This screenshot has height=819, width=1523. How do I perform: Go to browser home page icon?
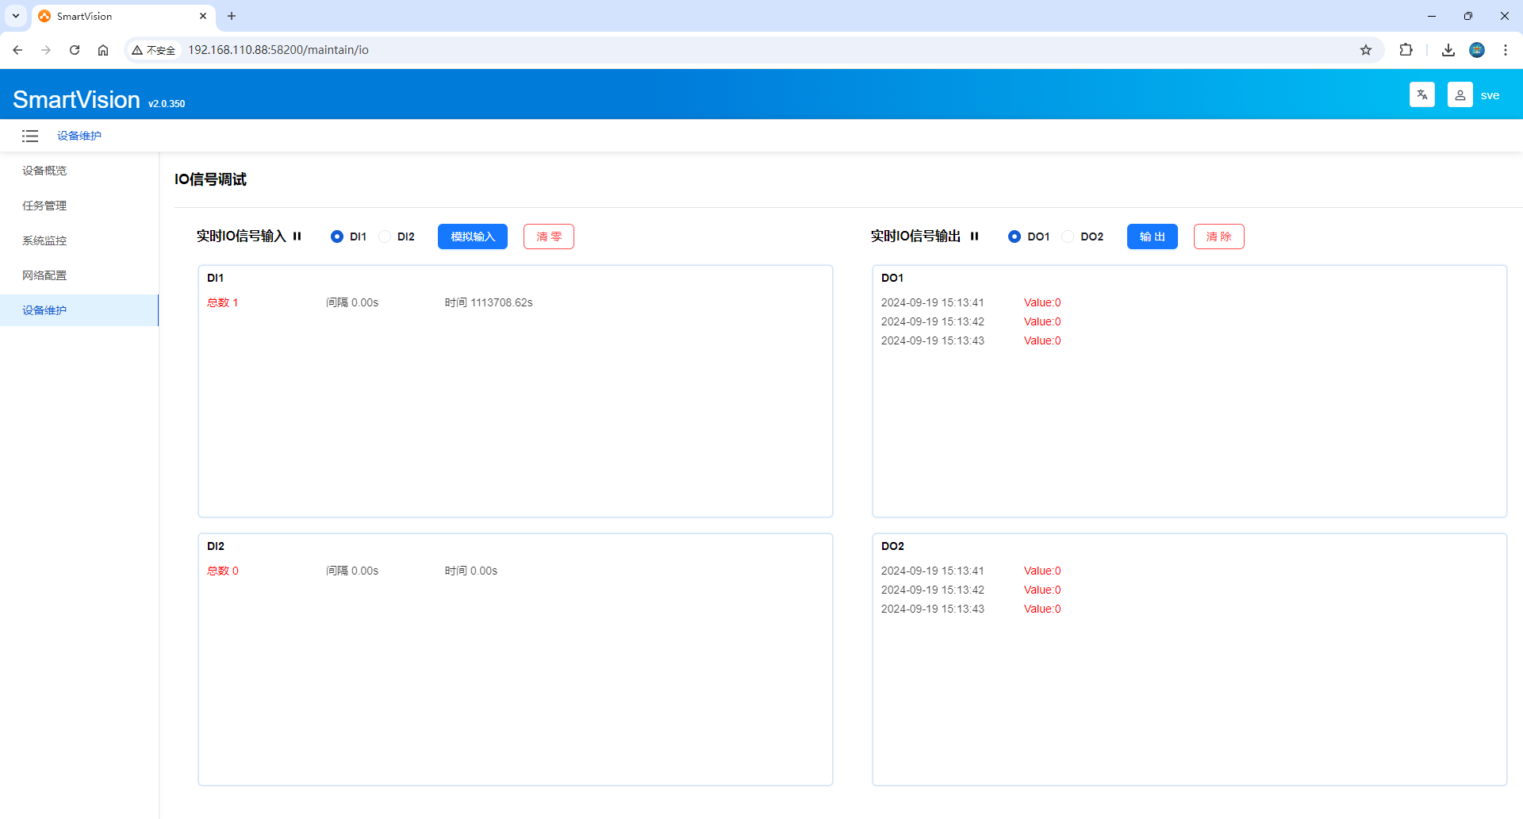[103, 50]
